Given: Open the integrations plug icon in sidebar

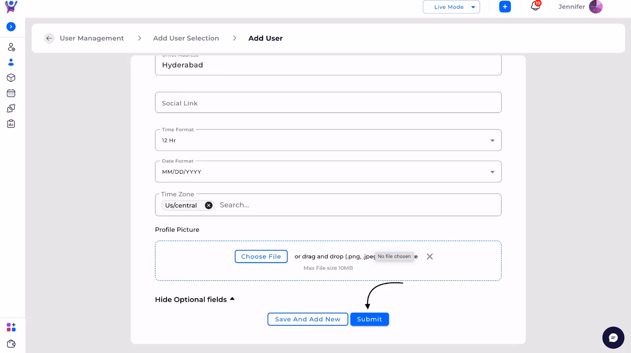Looking at the screenshot, I should [x=11, y=108].
